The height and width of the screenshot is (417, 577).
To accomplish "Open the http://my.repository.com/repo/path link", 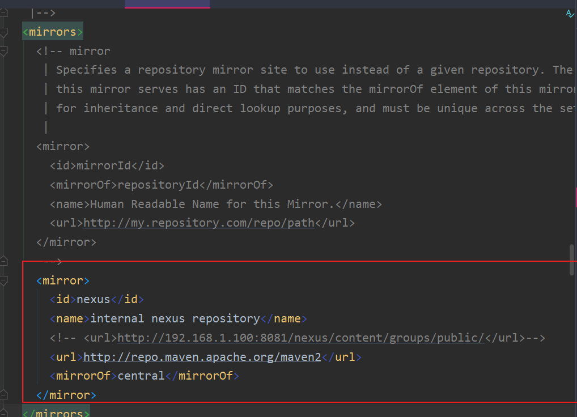I will click(x=198, y=223).
